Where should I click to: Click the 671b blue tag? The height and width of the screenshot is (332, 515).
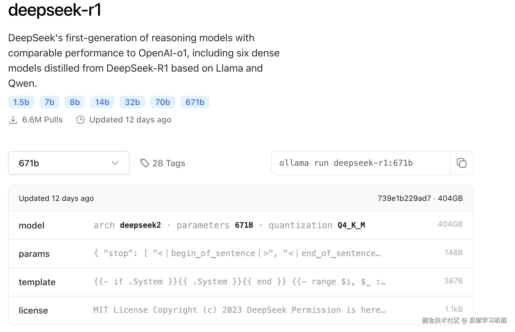click(195, 102)
